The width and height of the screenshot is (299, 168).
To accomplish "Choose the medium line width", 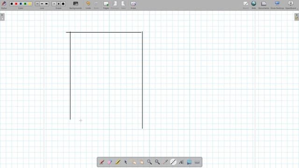I will pyautogui.click(x=42, y=4).
